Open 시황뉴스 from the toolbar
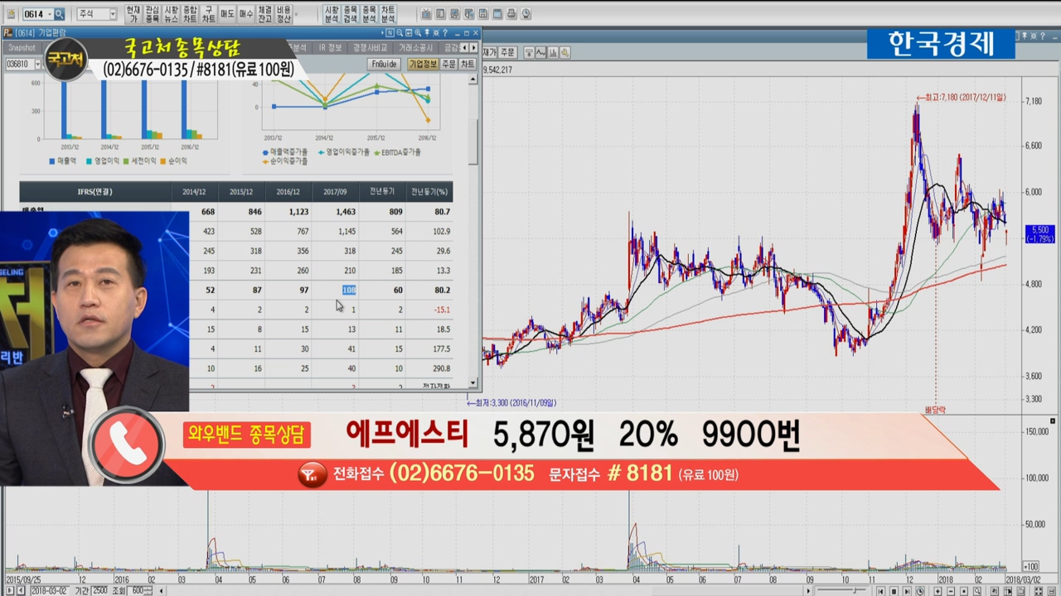Image resolution: width=1061 pixels, height=596 pixels. pos(172,14)
